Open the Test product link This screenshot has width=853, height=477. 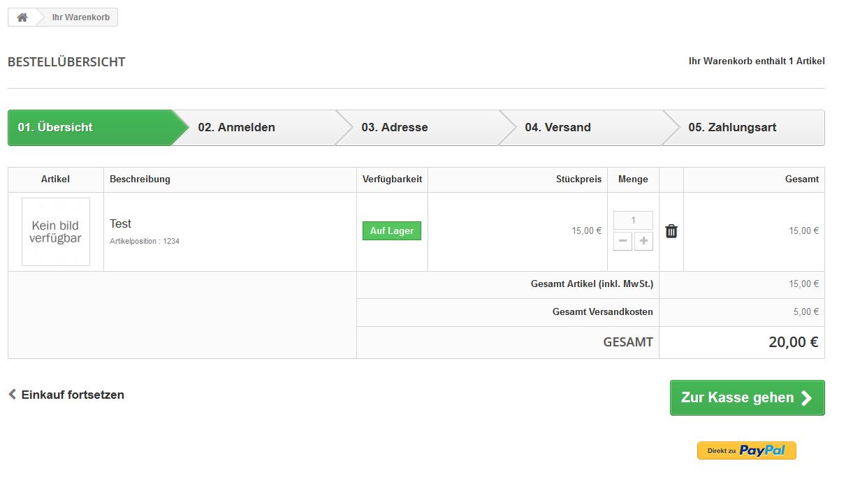pos(120,223)
